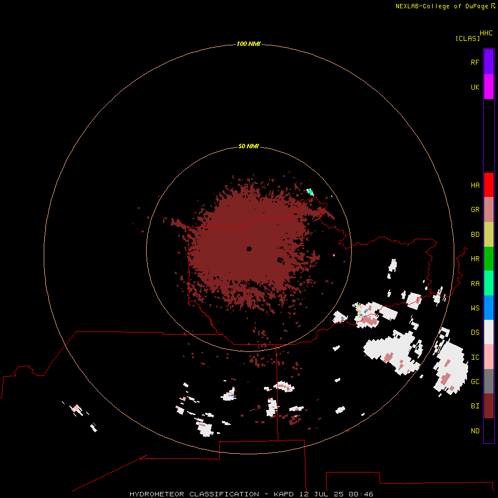
Task: Click the 100 NMI range ring label
Action: [x=248, y=44]
